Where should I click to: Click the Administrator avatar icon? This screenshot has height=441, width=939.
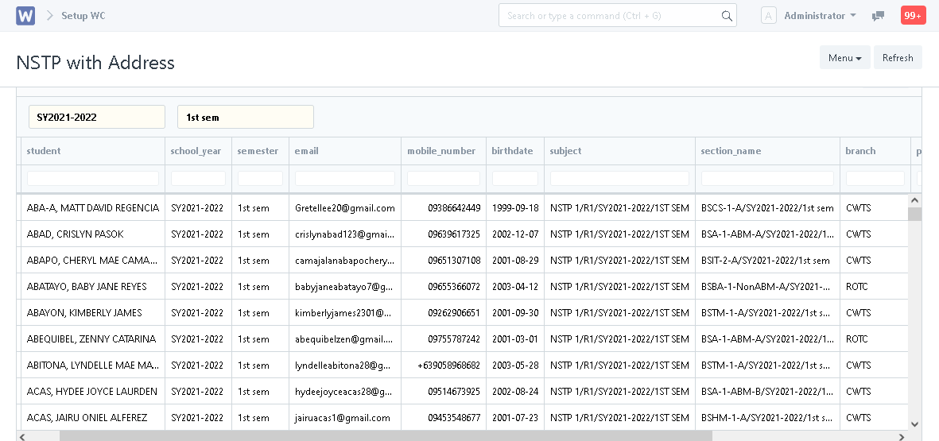pos(769,16)
